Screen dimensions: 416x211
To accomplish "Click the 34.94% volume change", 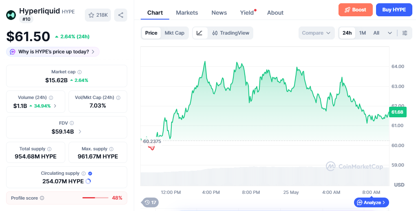I will pos(40,106).
